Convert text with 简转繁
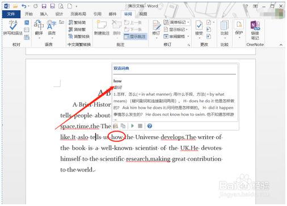287x206 pixels. point(77,30)
